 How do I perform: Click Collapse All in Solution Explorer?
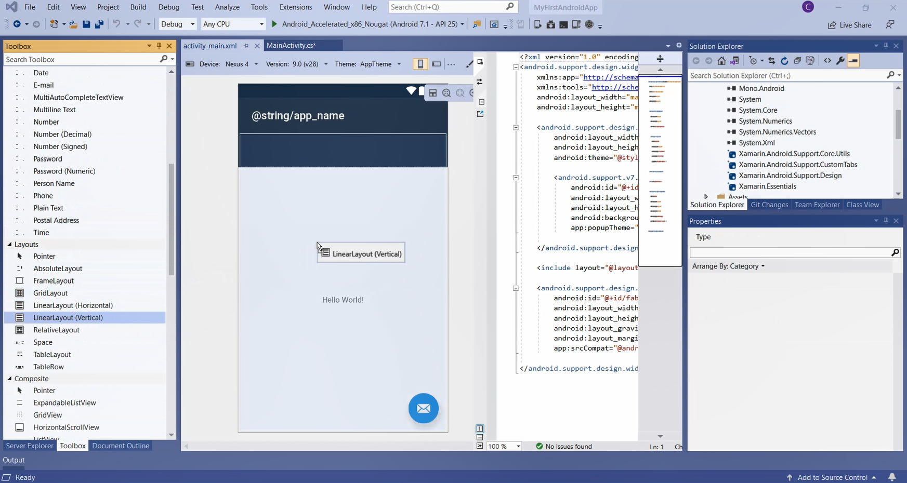(797, 61)
